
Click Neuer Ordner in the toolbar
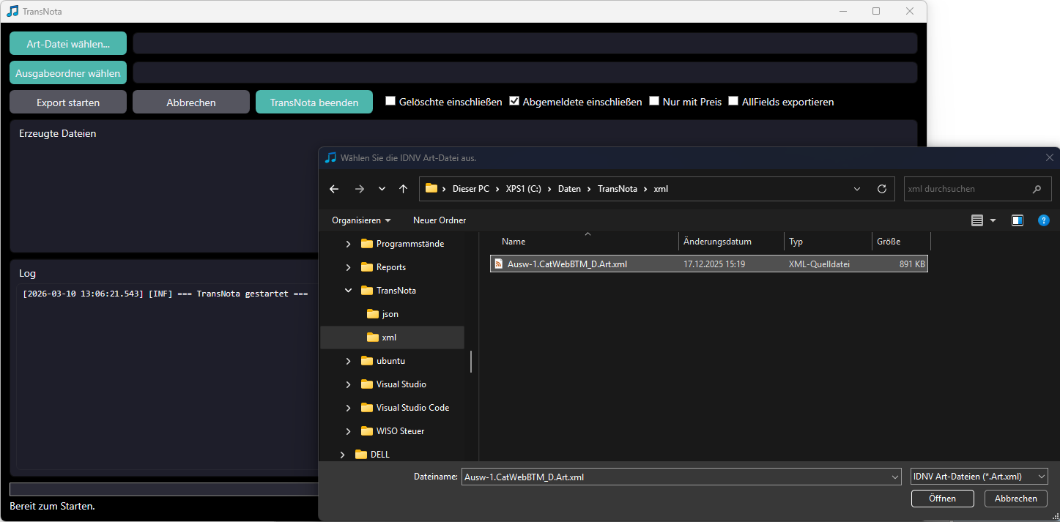coord(440,220)
